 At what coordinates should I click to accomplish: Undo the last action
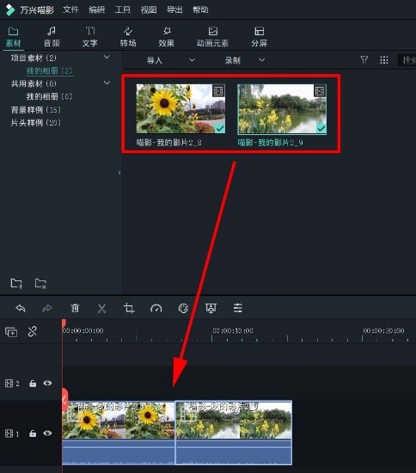[21, 308]
